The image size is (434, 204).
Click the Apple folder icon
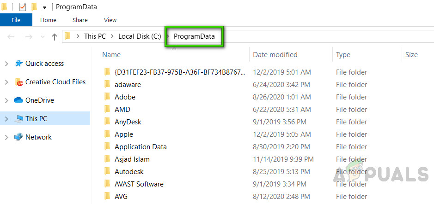click(x=107, y=134)
